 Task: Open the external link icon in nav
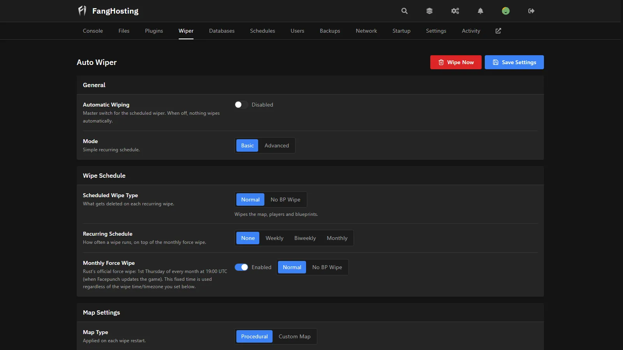point(498,31)
